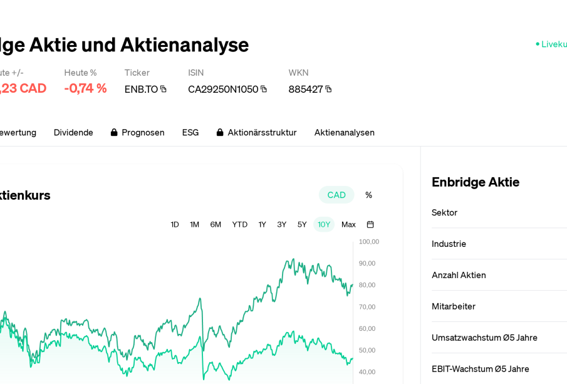This screenshot has width=567, height=384.
Task: Open the Aktienanalysen tab
Action: (x=345, y=132)
